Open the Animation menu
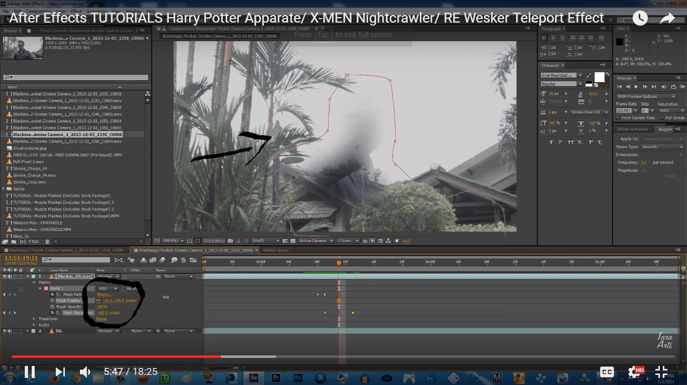The width and height of the screenshot is (687, 385). pos(96,11)
